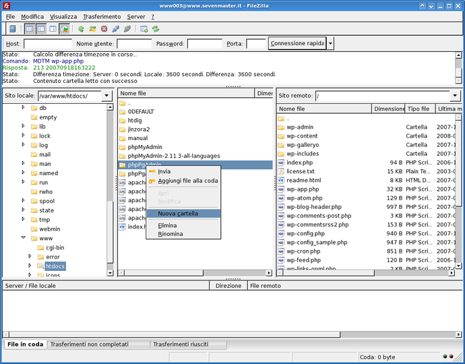Choose Elimina from context menu
The width and height of the screenshot is (465, 364).
(183, 225)
